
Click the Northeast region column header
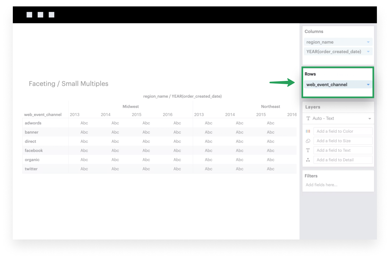[270, 106]
